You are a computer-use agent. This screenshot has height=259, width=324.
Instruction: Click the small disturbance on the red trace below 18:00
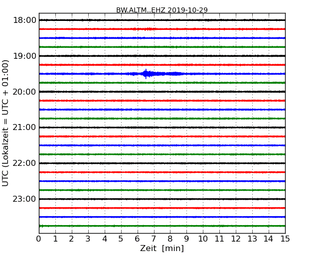(144, 29)
